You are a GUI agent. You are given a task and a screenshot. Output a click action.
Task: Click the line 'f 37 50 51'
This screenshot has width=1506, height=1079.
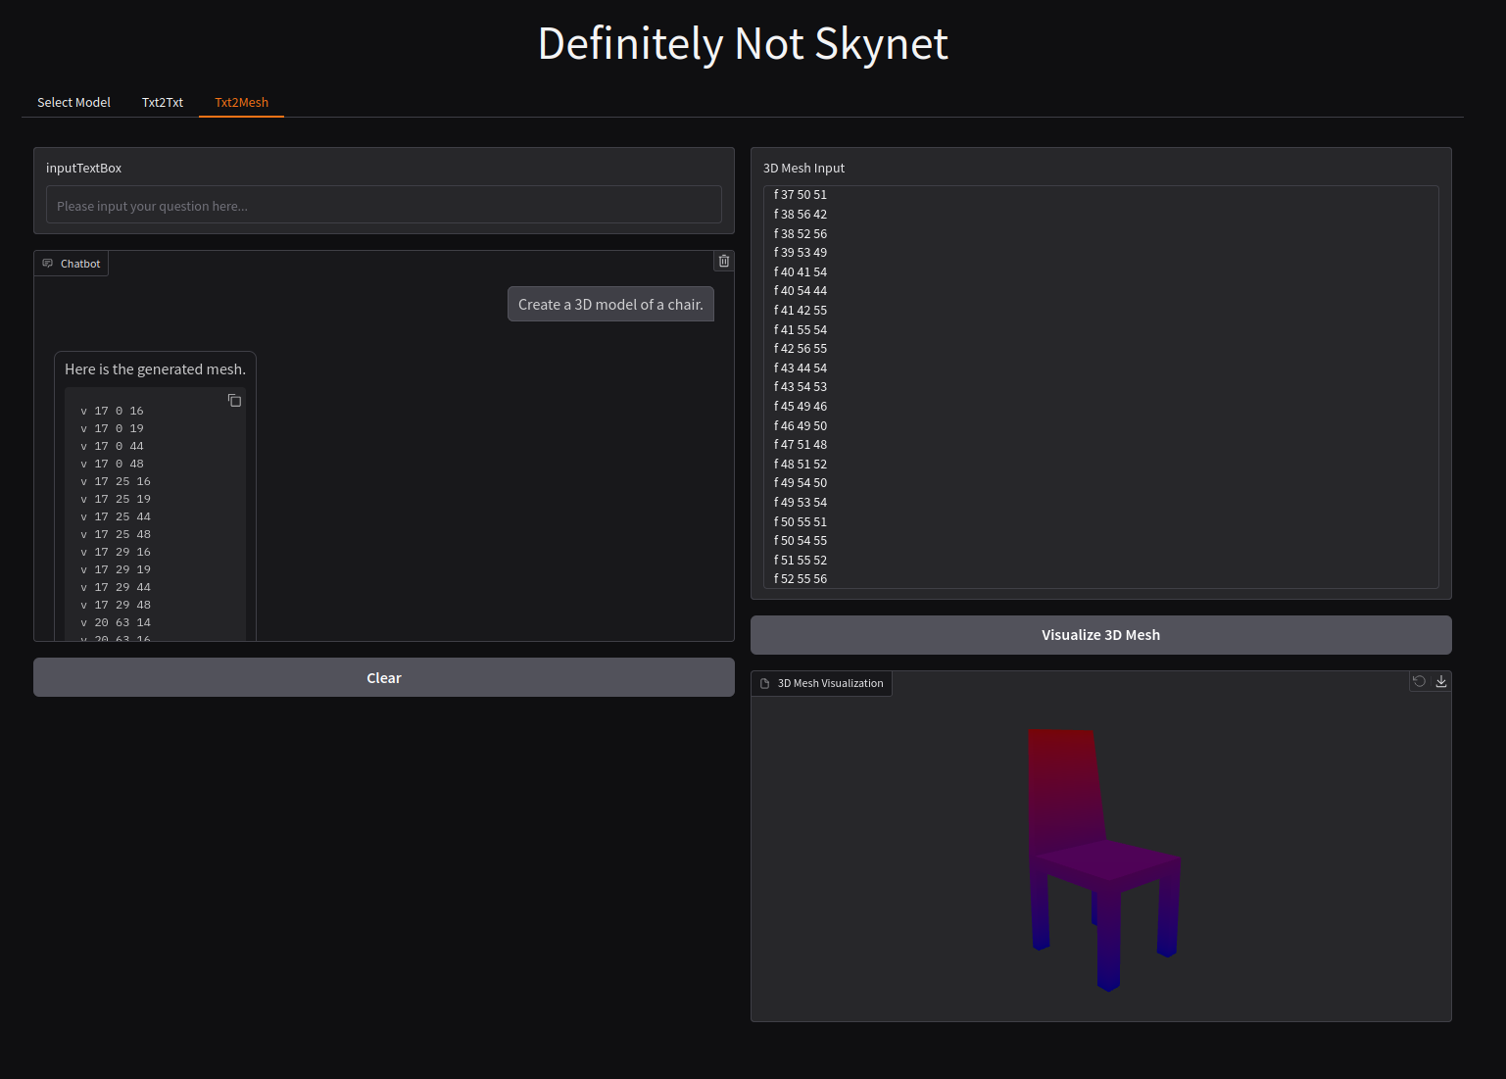(801, 195)
